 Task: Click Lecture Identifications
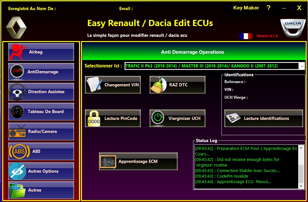coord(264,118)
